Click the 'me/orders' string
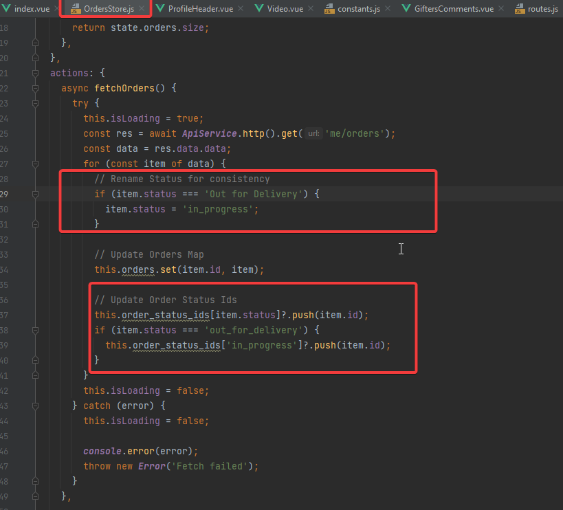This screenshot has height=510, width=563. (355, 133)
